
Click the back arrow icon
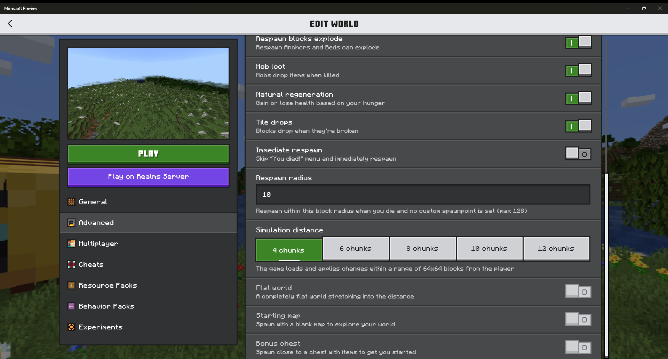tap(10, 24)
